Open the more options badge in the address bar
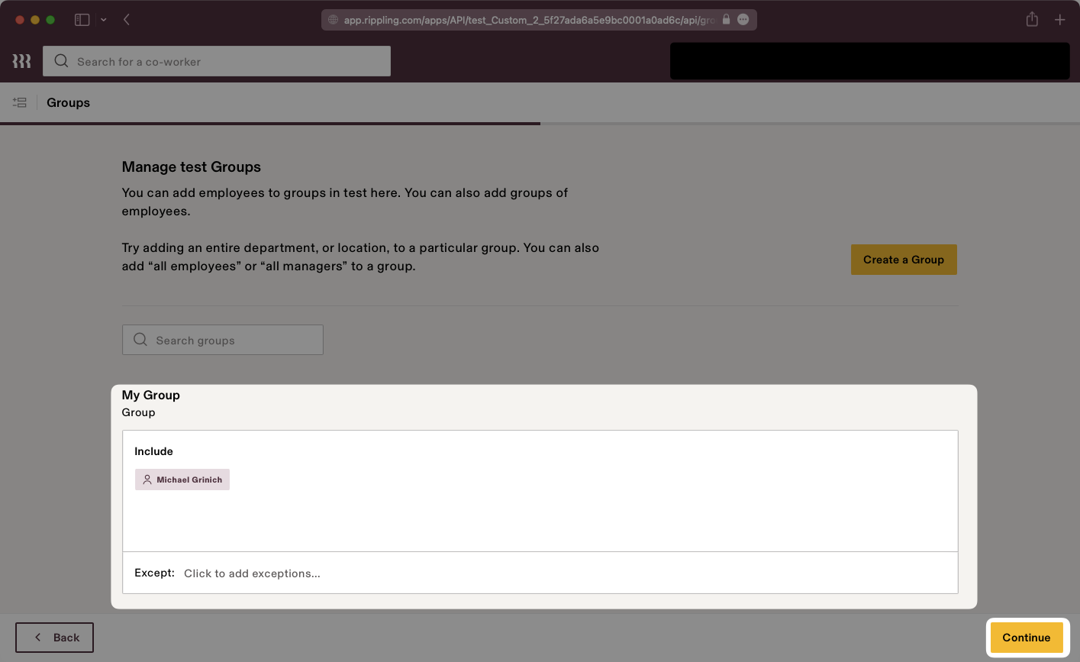 point(743,19)
